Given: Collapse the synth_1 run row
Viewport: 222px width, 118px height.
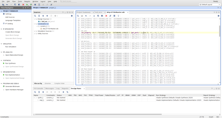Looking at the screenshot, I should pyautogui.click(x=34, y=98).
